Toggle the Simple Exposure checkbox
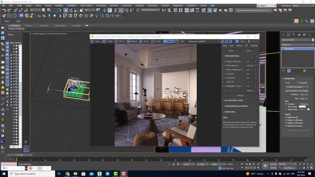 coord(224,61)
